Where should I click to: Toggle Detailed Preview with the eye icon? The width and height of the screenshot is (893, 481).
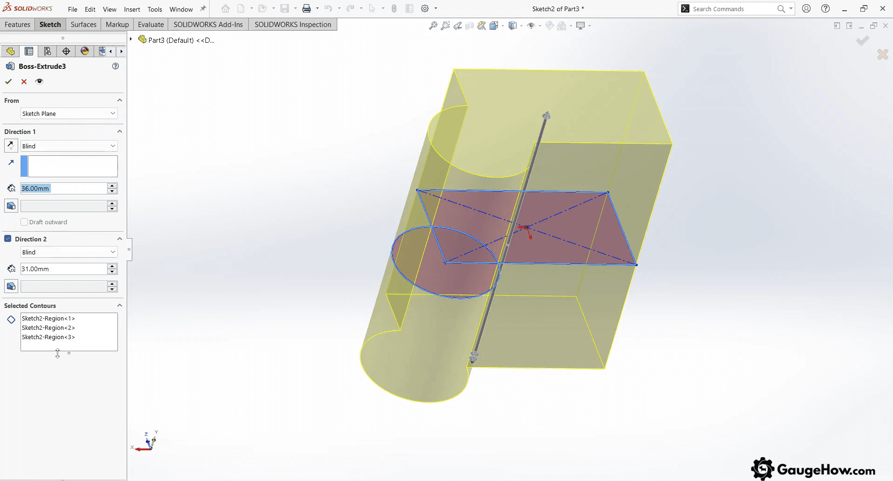tap(39, 81)
